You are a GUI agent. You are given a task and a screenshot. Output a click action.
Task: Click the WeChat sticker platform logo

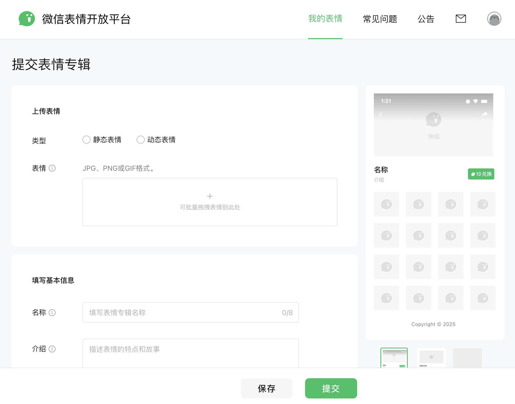27,19
